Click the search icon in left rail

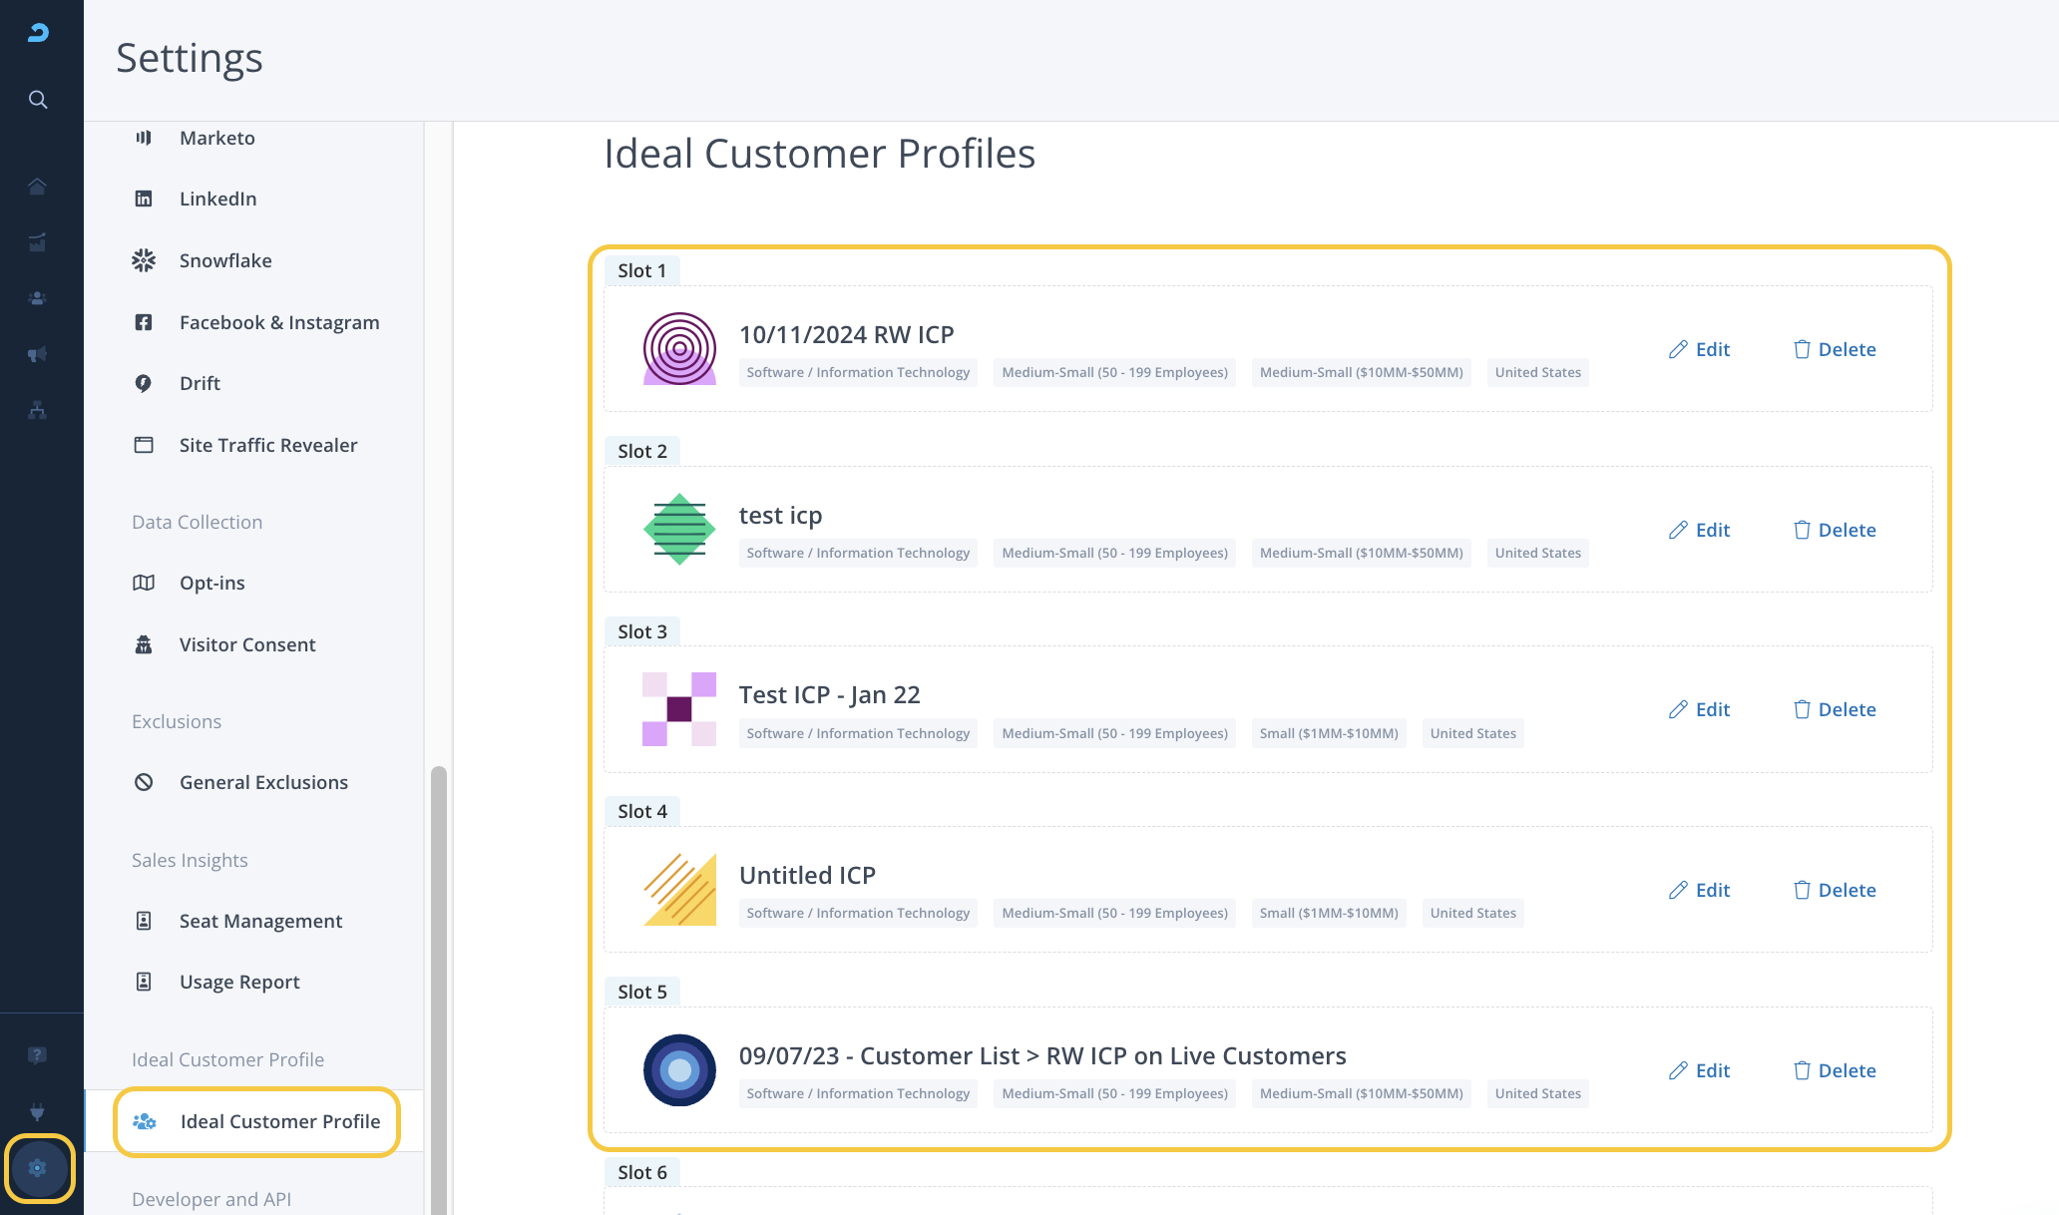coord(38,100)
